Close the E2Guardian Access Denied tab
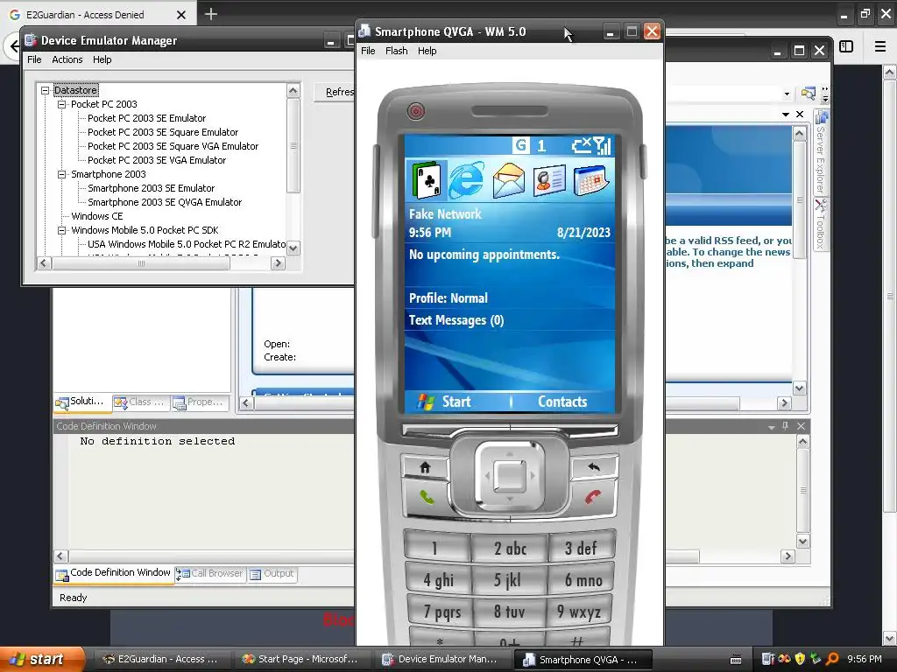Screen dimensions: 897x672 [181, 15]
